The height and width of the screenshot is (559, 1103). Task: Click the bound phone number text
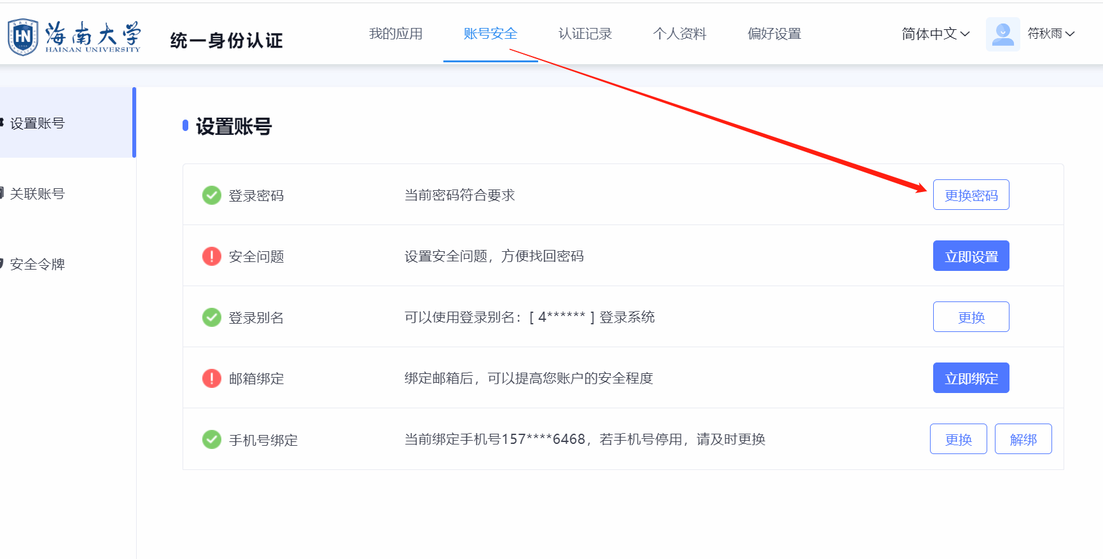point(585,439)
